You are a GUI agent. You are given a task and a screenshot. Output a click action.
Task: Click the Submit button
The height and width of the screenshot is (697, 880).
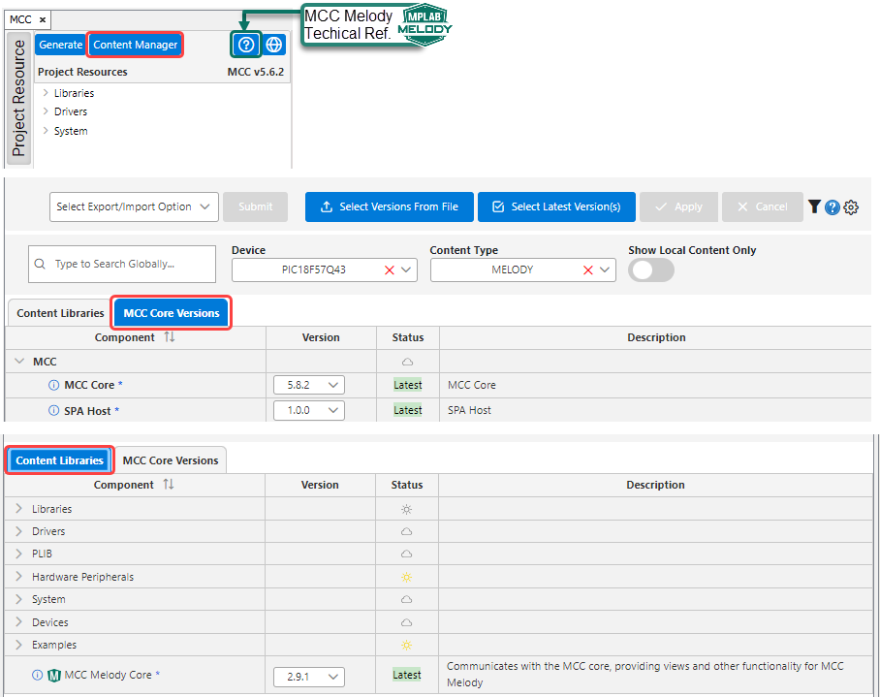click(255, 206)
